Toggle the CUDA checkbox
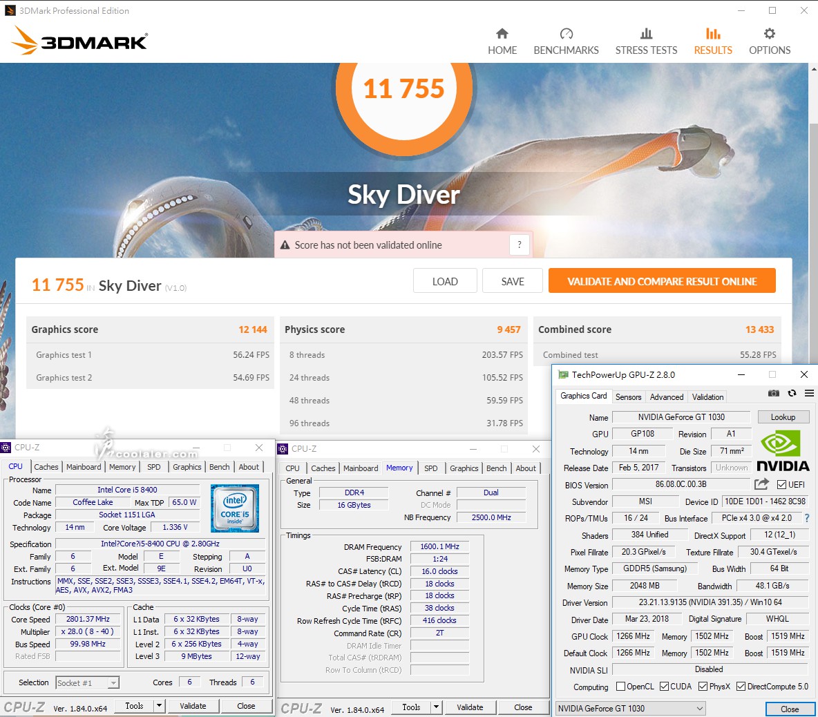The width and height of the screenshot is (818, 717). [x=665, y=686]
